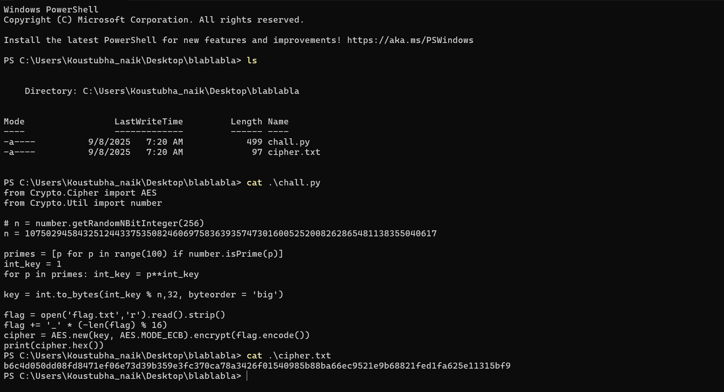The width and height of the screenshot is (724, 392).
Task: Click the large integer value of n
Action: point(231,234)
